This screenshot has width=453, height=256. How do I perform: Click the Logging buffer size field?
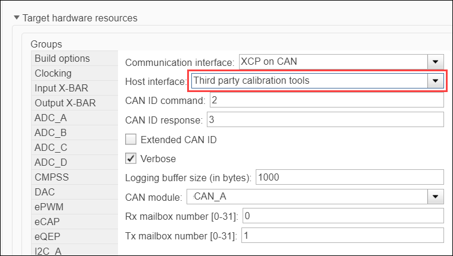(349, 177)
